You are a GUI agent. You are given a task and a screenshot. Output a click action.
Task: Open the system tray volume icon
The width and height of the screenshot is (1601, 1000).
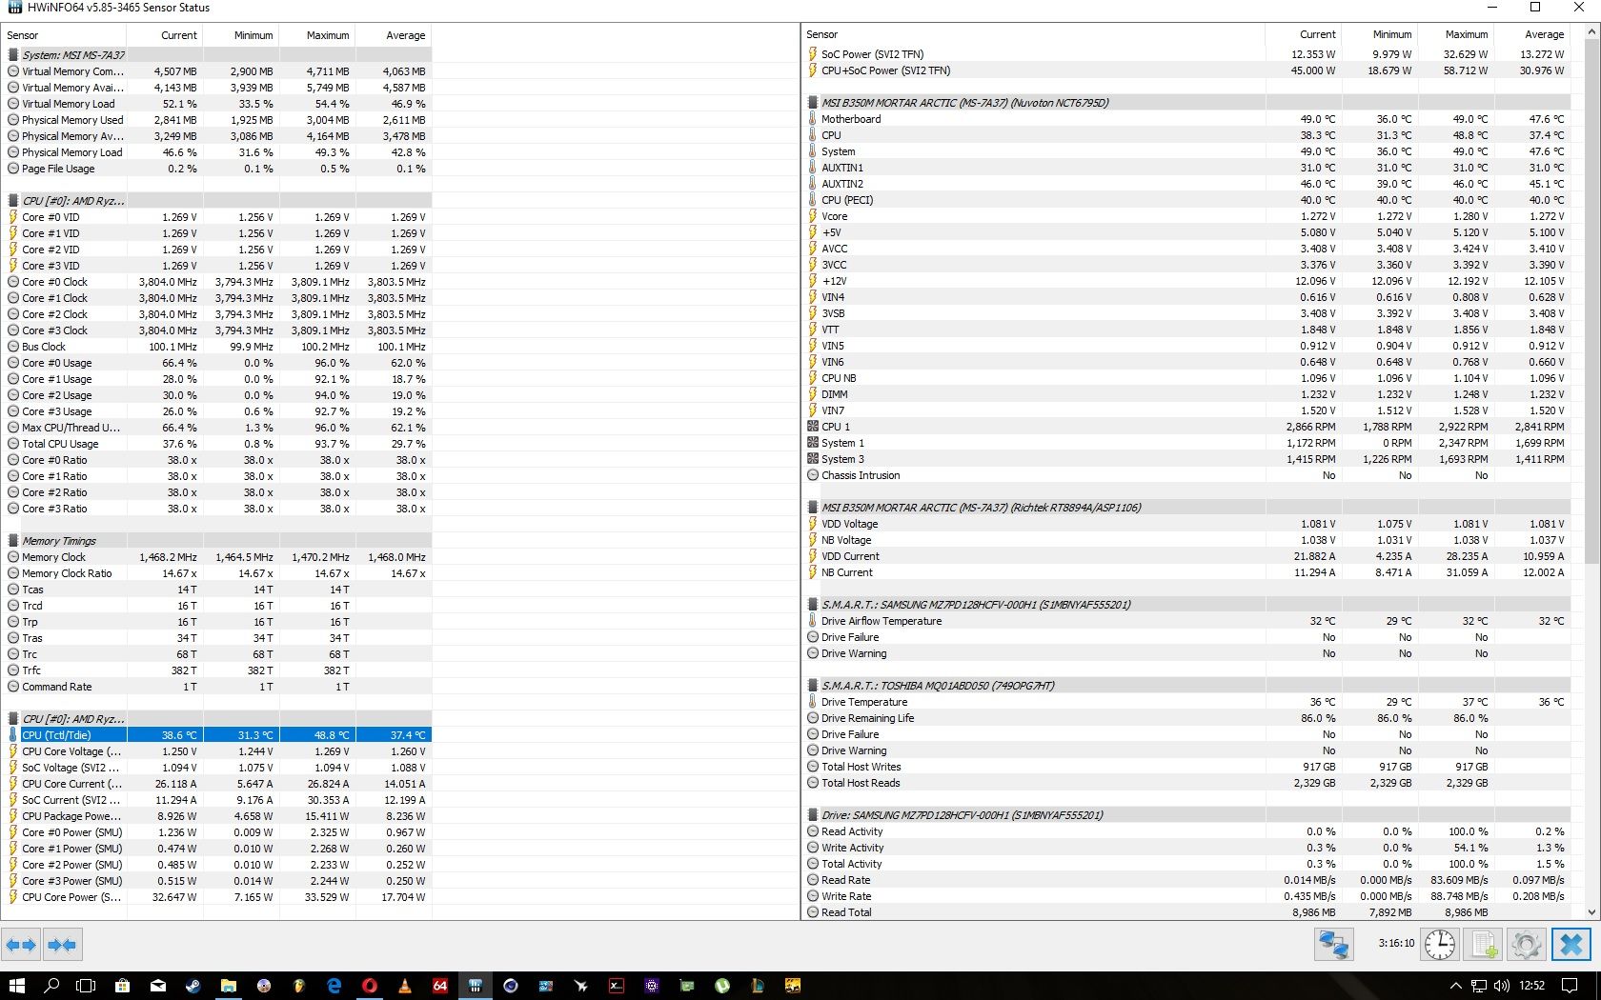[1501, 986]
